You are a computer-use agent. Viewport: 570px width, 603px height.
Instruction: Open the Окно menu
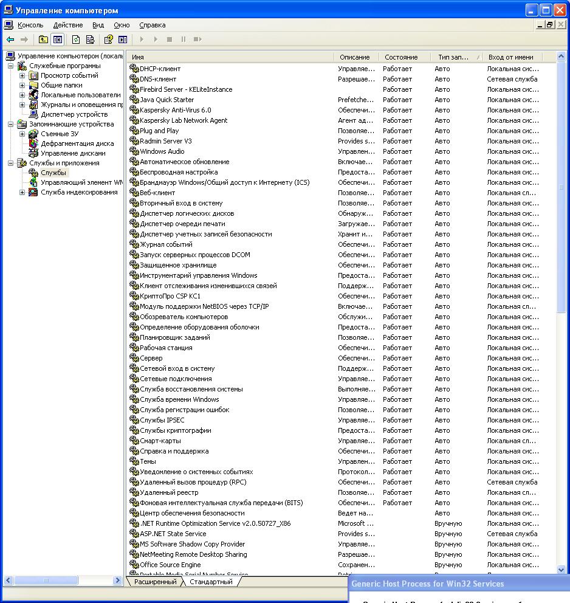pos(122,25)
